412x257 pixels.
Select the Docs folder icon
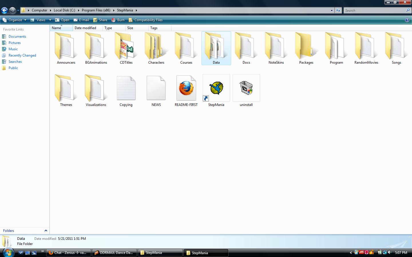click(x=246, y=46)
